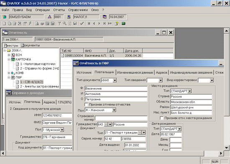The width and height of the screenshot is (230, 164).
Task: Open Пол Ж - Женский dropdown
Action: tap(114, 110)
